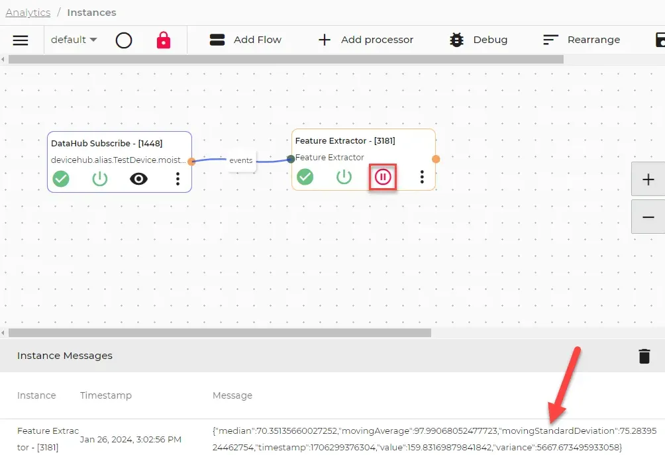Click DataHub Subscribe orange output port
The height and width of the screenshot is (455, 665).
tap(191, 161)
